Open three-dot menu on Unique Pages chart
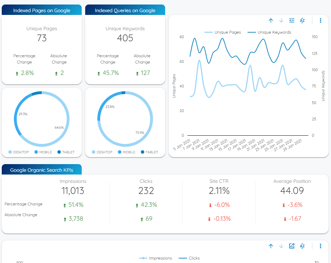Viewport: 331px width, 263px height. click(321, 20)
